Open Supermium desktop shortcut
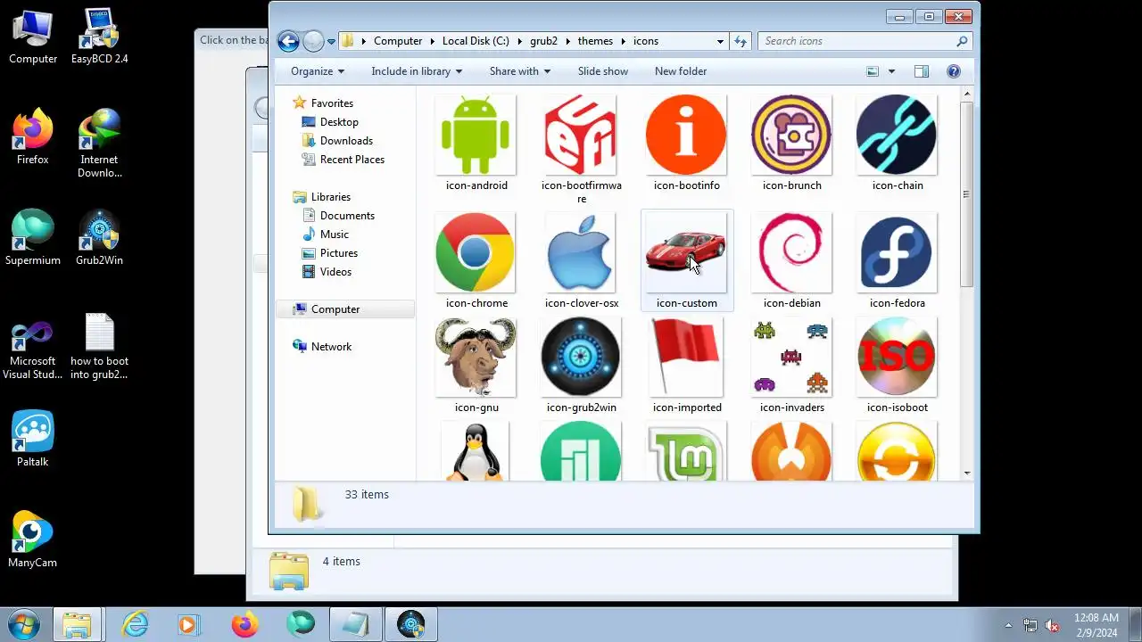 coord(33,238)
